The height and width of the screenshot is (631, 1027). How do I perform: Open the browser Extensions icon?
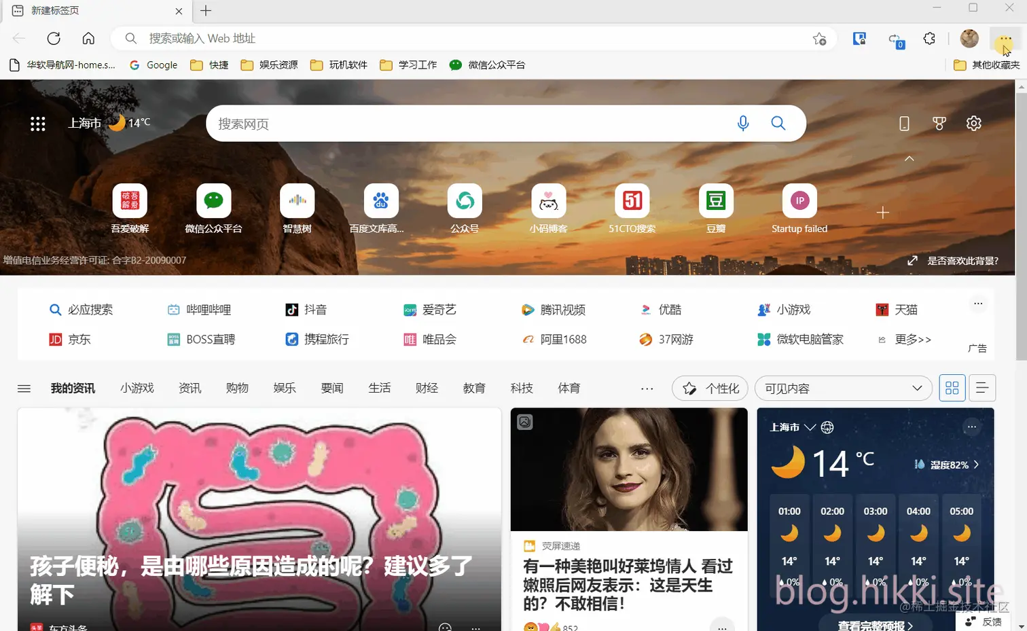coord(929,38)
